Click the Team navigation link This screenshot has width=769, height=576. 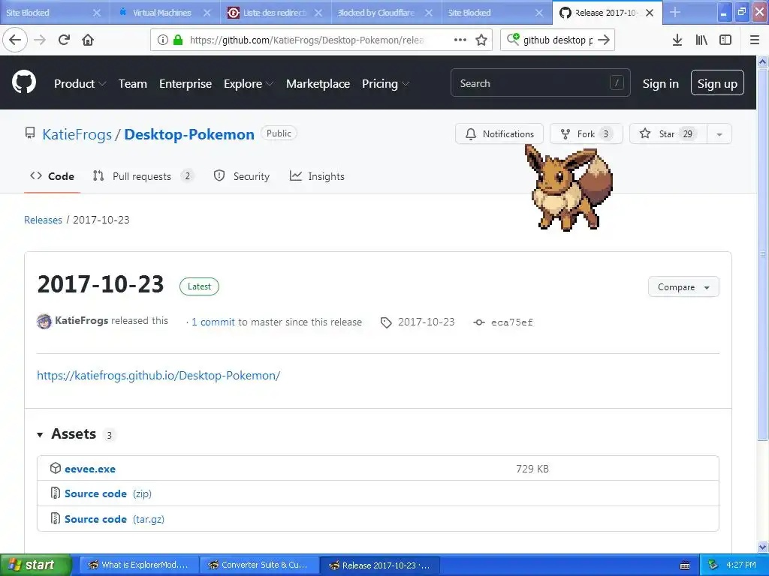tap(133, 84)
